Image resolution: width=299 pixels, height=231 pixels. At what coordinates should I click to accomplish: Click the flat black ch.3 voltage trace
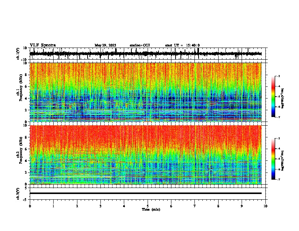click(x=146, y=193)
